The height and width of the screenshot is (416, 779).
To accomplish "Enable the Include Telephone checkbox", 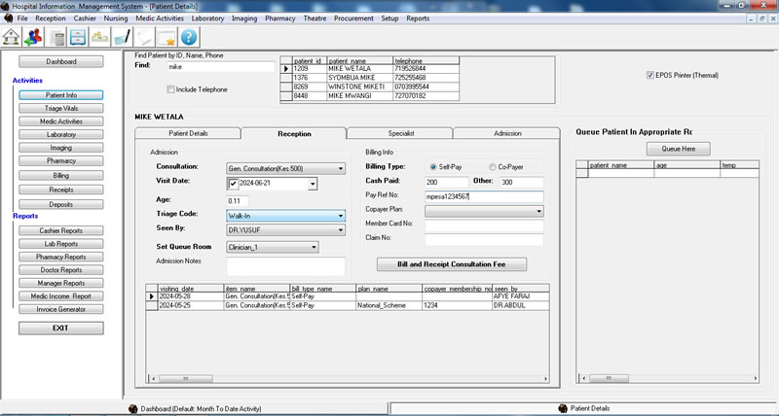I will [169, 89].
